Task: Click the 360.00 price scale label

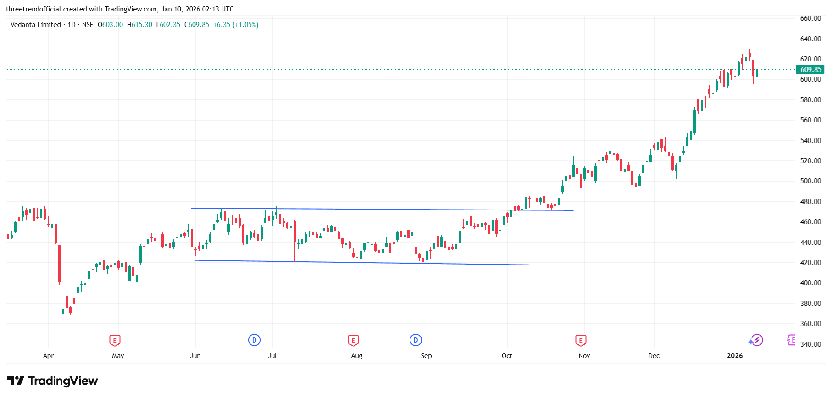Action: tap(810, 324)
